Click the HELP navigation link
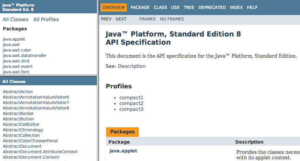 [x=252, y=7]
